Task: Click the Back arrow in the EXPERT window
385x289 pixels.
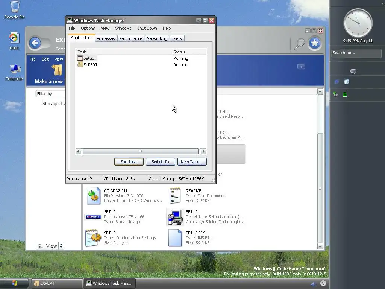Action: tap(35, 43)
